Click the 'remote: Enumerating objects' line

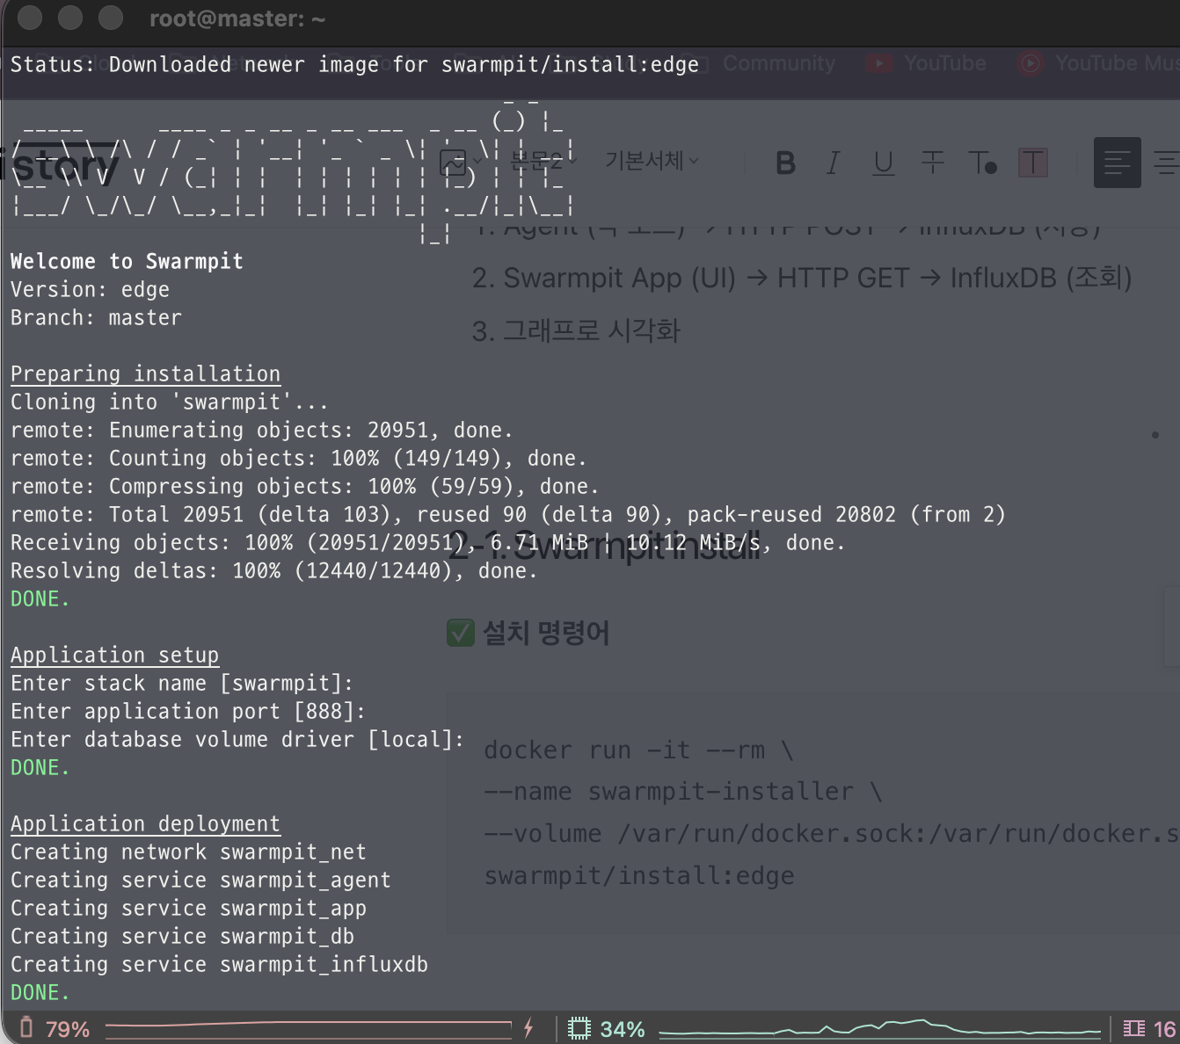pyautogui.click(x=261, y=431)
